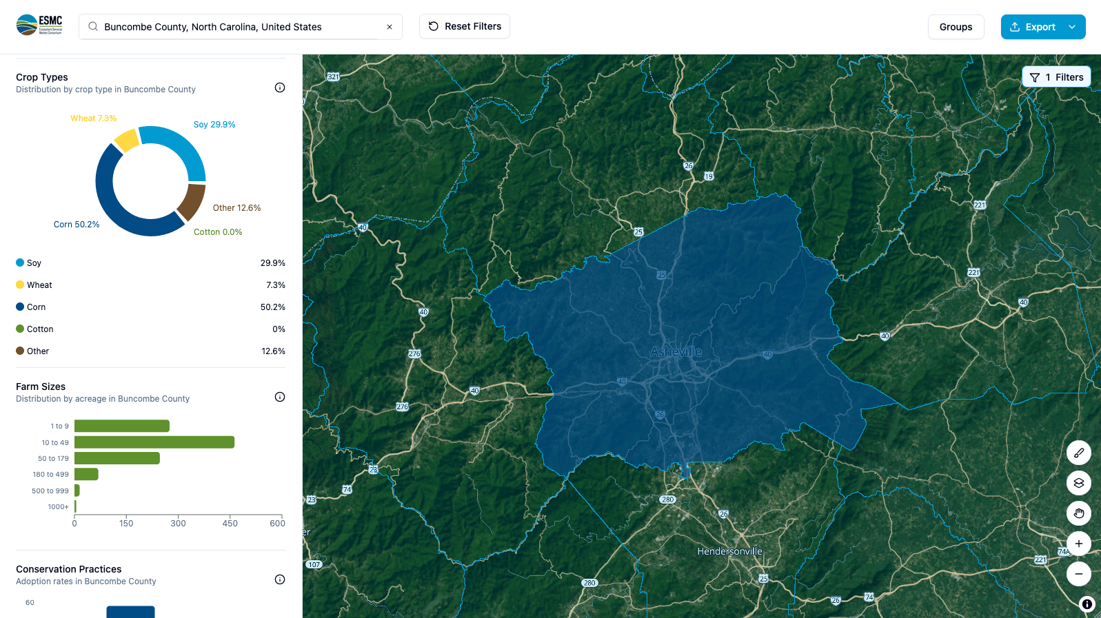The width and height of the screenshot is (1101, 618).
Task: Click the search magnifier icon
Action: pos(93,27)
